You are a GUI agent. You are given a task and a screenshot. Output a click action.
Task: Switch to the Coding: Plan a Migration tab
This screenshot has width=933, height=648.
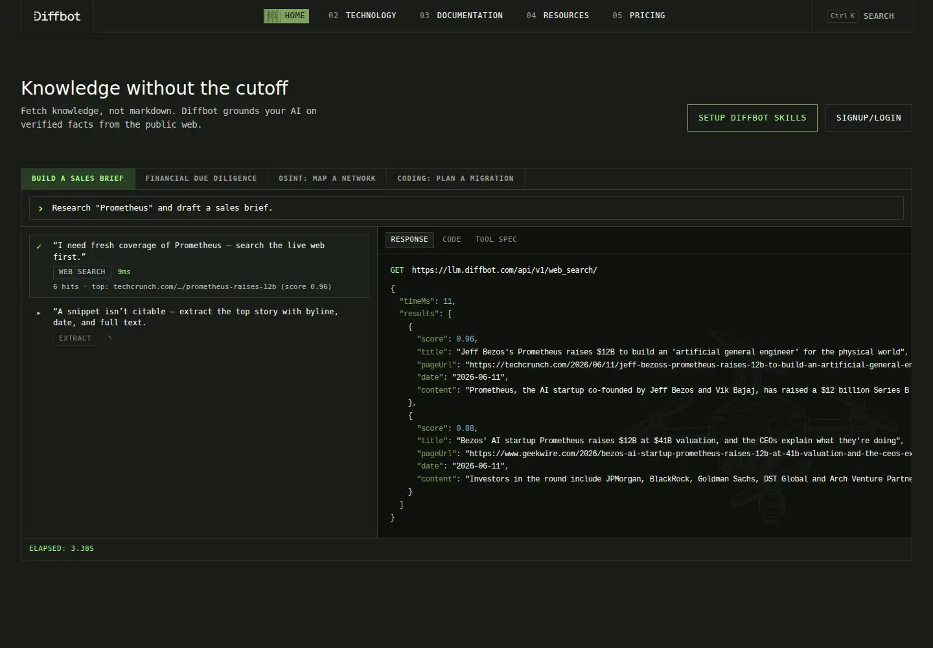455,179
